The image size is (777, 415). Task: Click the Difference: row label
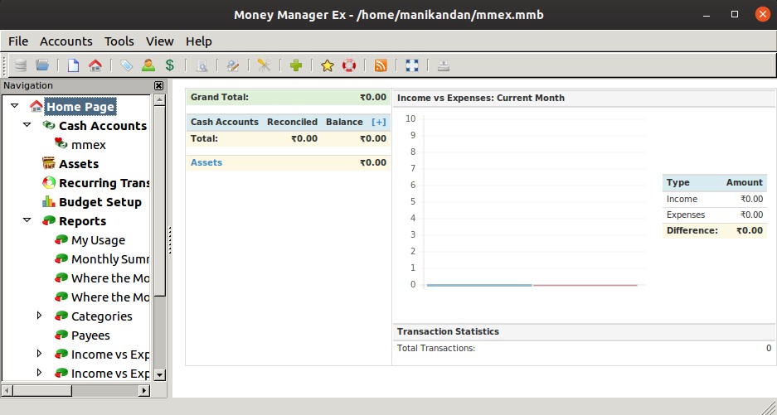point(692,230)
